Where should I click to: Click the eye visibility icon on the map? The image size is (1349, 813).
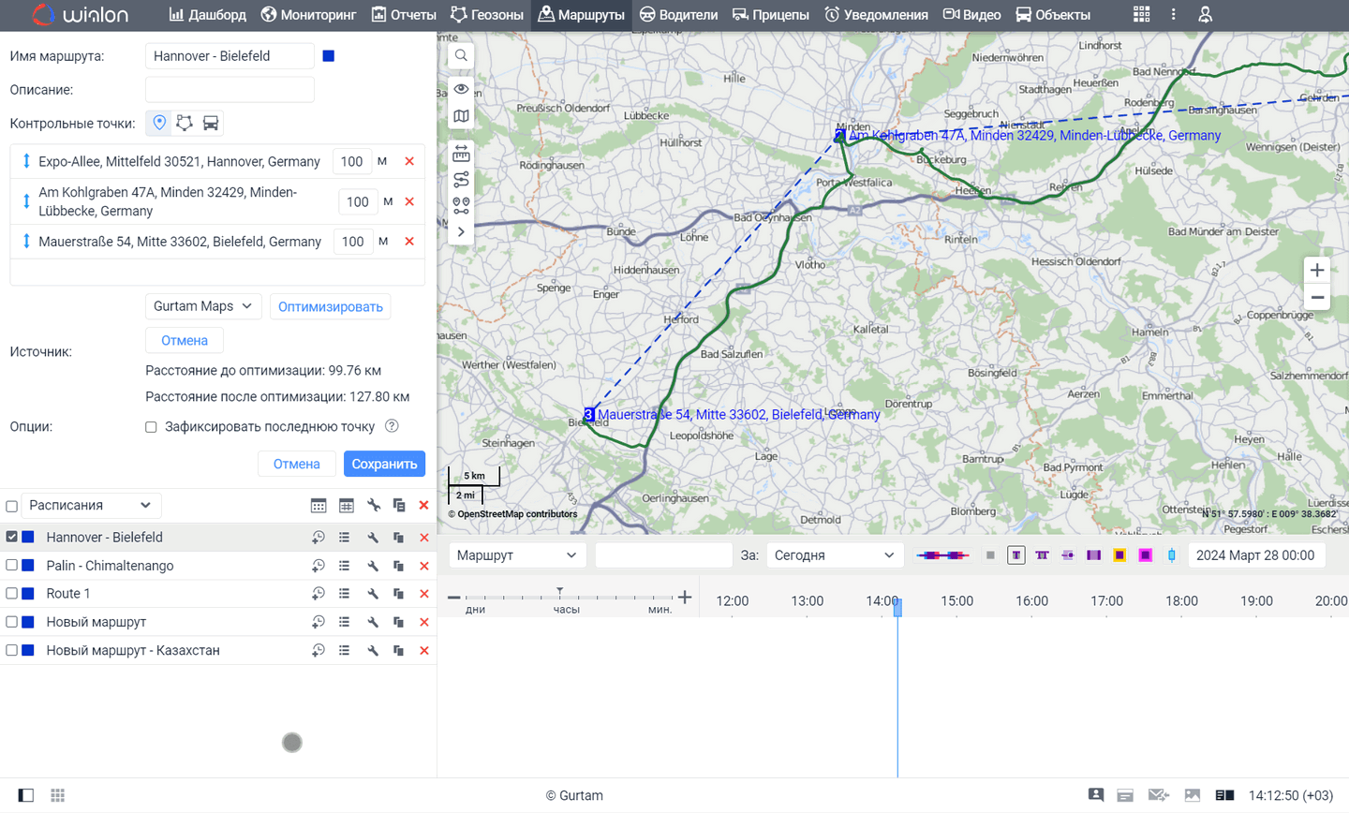click(460, 87)
